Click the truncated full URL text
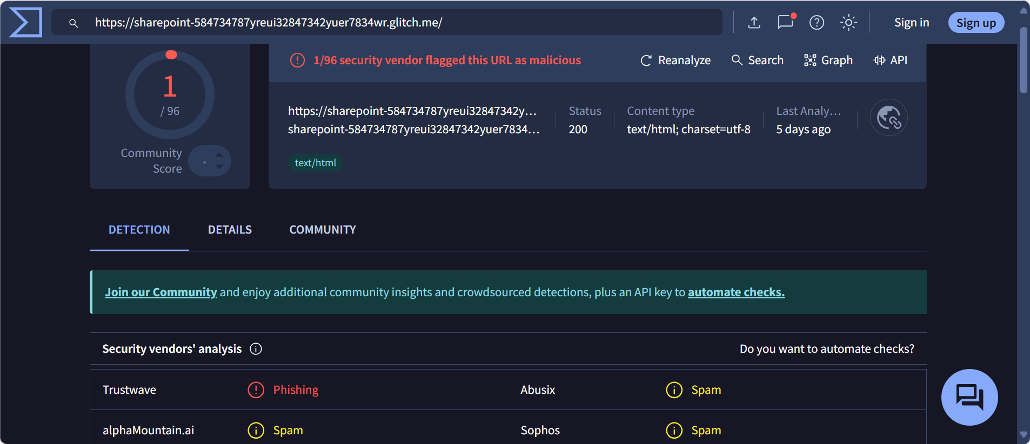The width and height of the screenshot is (1030, 444). [x=412, y=111]
